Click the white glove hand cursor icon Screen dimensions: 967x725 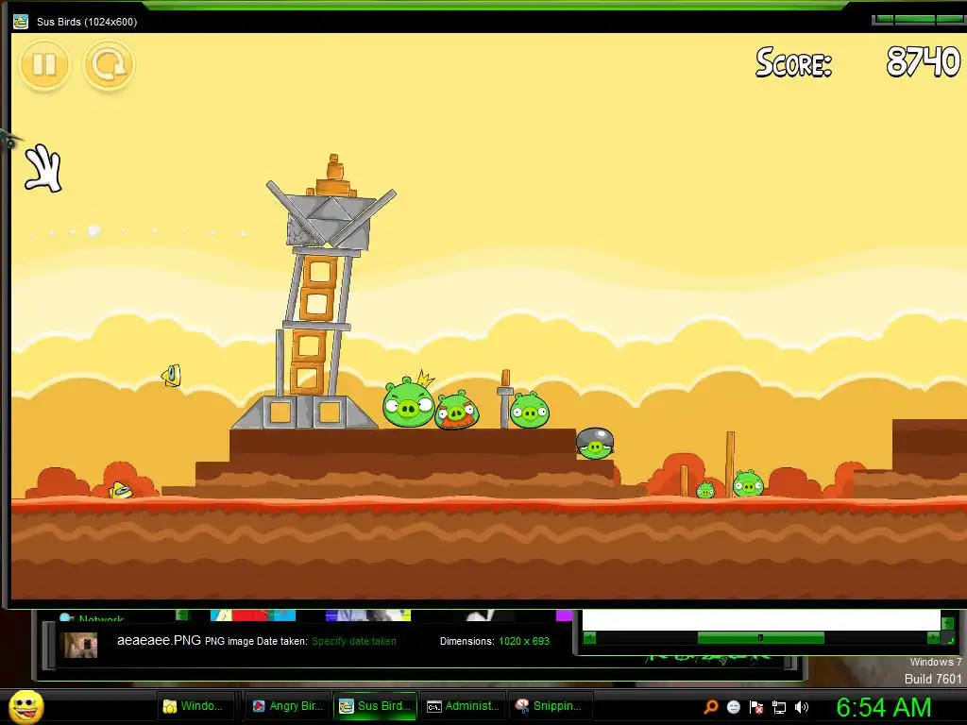(43, 168)
